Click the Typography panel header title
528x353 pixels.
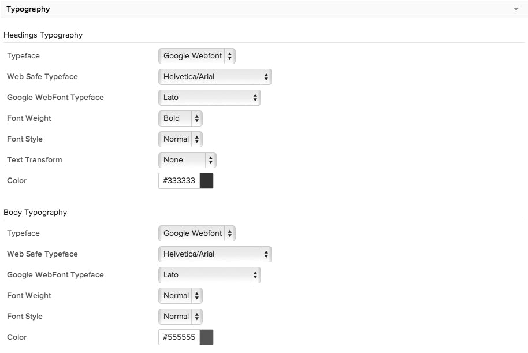(28, 9)
